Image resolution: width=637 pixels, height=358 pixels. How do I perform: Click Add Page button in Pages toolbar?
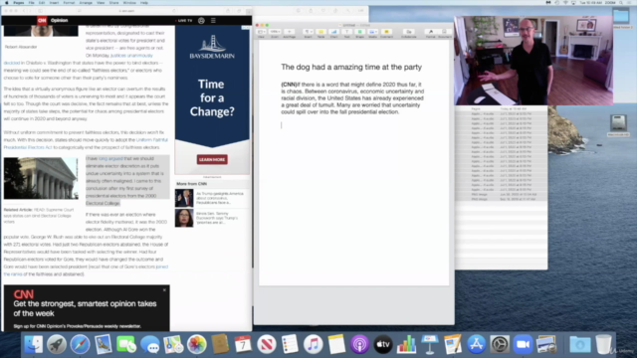point(290,32)
